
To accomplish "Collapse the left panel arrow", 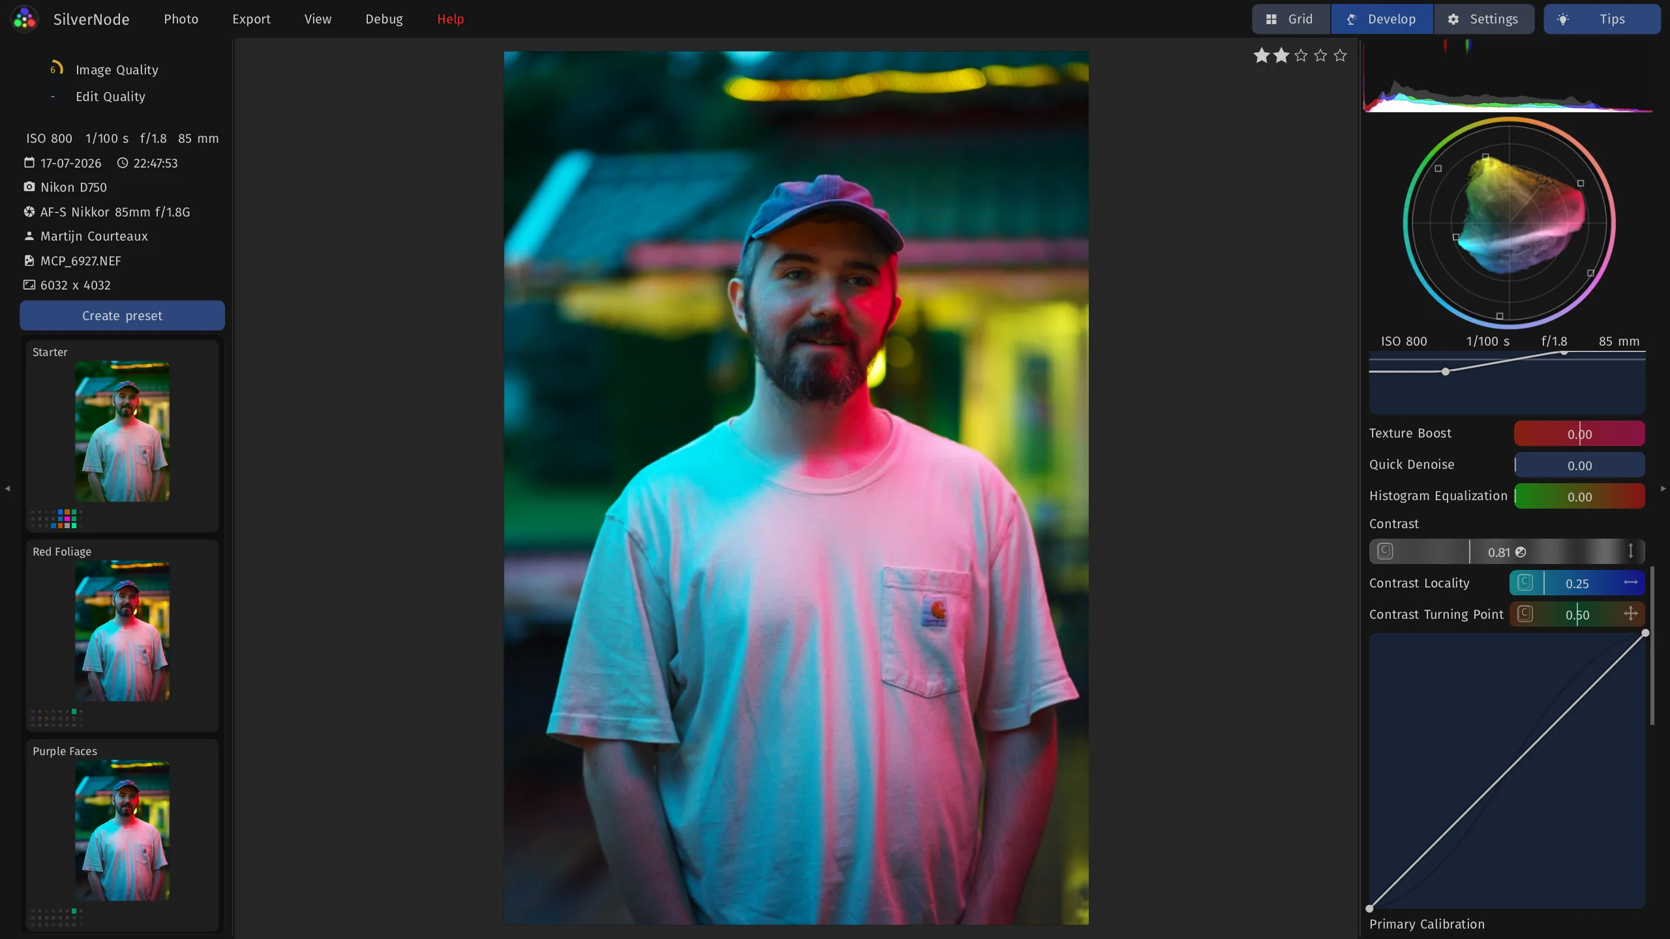I will [7, 488].
